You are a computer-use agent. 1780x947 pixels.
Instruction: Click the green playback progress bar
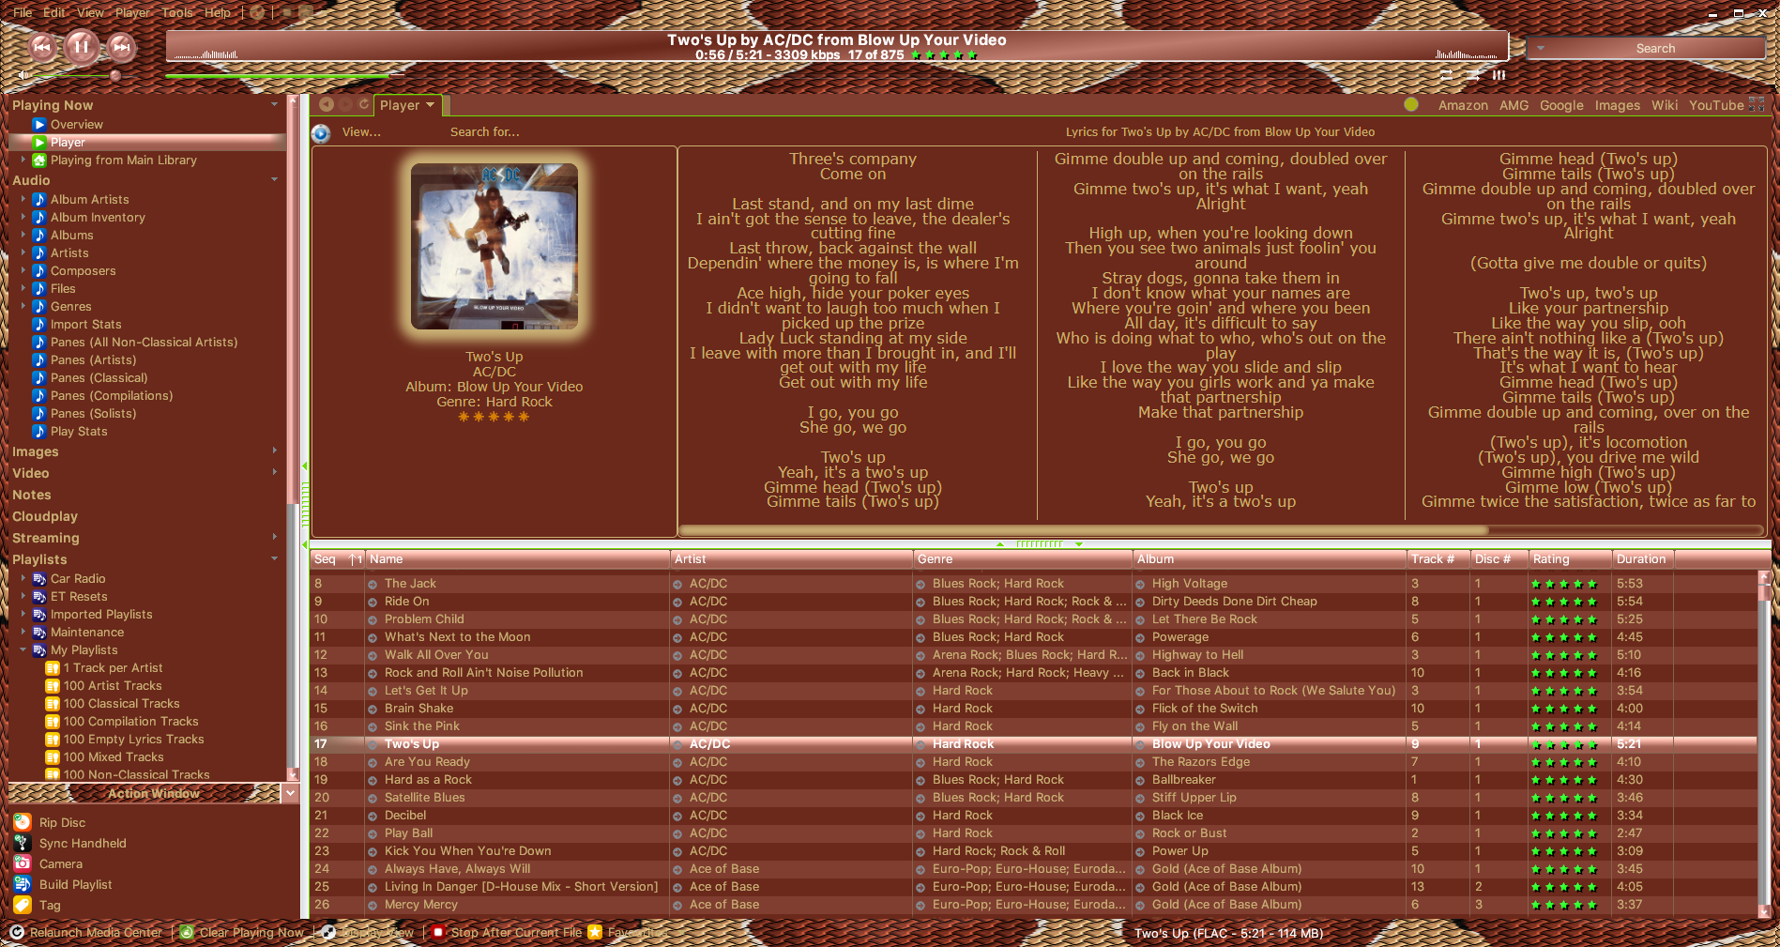[x=277, y=76]
